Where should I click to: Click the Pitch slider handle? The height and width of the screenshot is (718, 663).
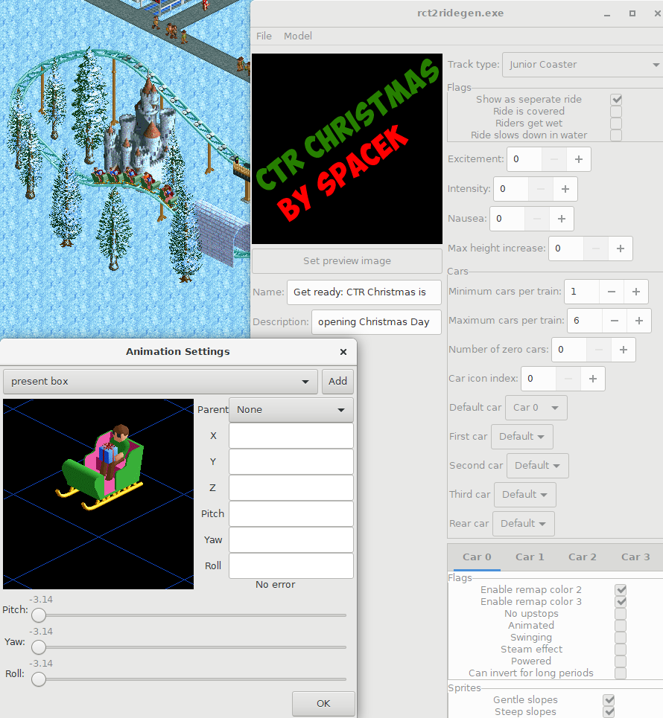[39, 615]
